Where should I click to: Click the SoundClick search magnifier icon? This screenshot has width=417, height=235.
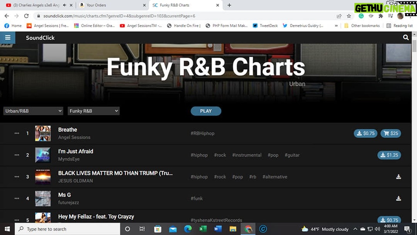point(405,37)
